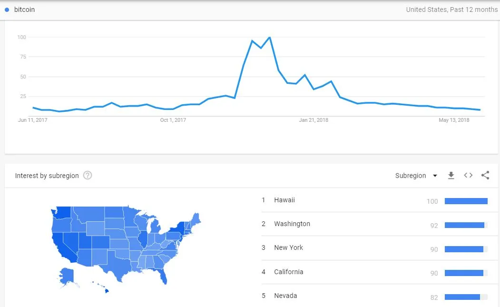Click Hawaii's interest bar showing 100
500x307 pixels.
point(466,201)
